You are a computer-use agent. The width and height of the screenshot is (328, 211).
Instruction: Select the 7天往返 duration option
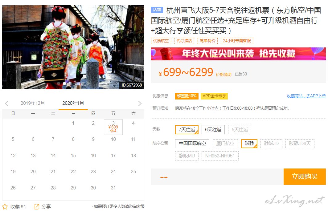point(187,130)
